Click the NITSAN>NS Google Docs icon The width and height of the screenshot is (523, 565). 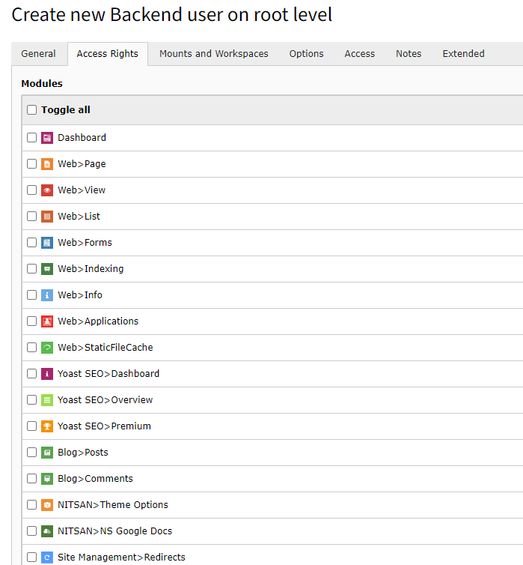click(x=47, y=531)
